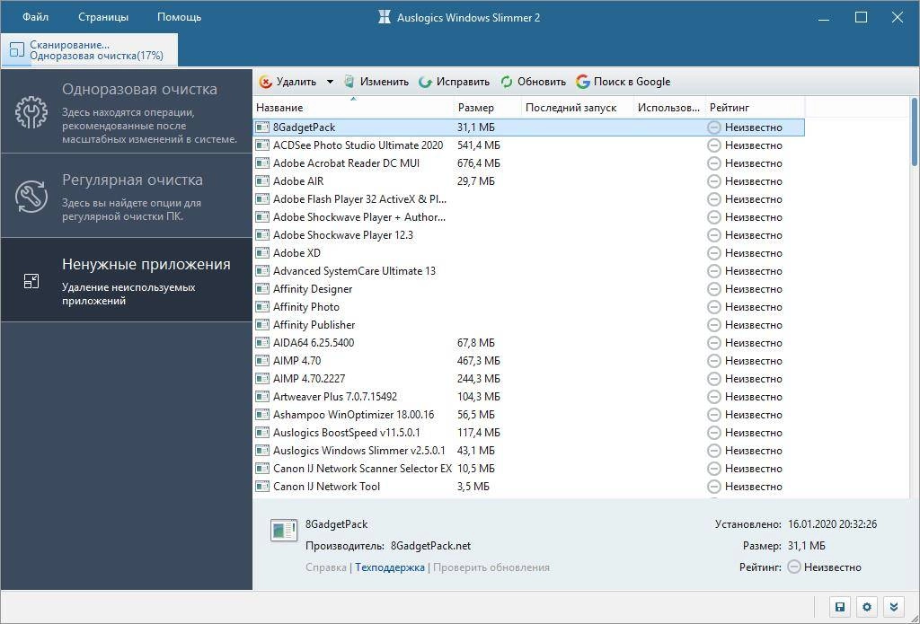Open the Техподдержка link
Viewport: 920px width, 624px height.
pyautogui.click(x=390, y=567)
